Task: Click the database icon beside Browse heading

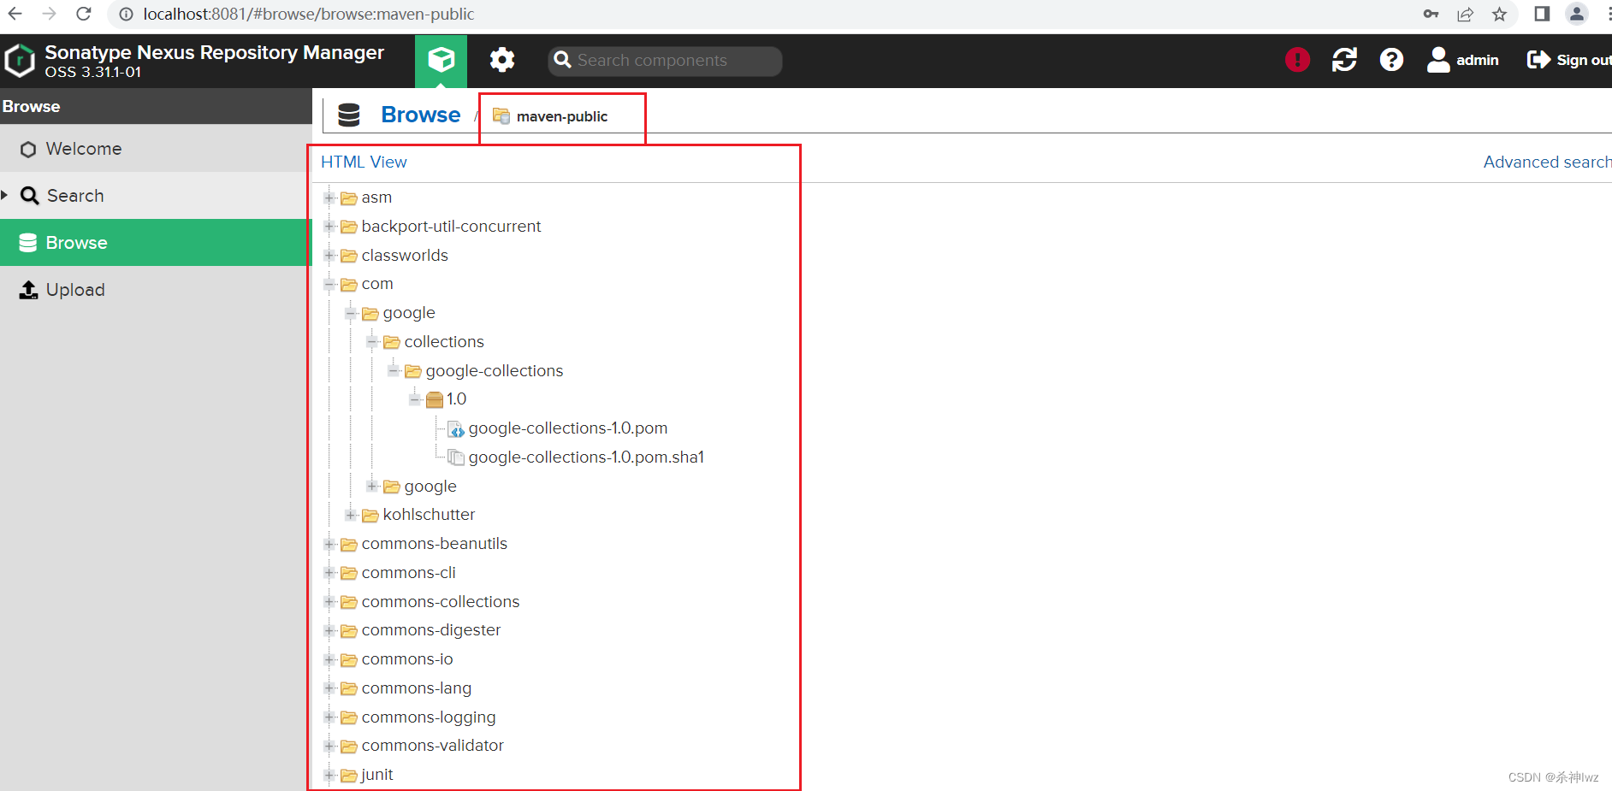Action: click(x=349, y=115)
